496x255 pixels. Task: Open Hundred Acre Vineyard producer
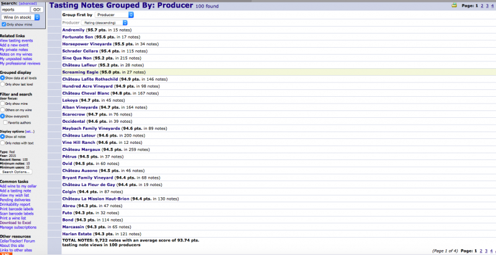87,86
